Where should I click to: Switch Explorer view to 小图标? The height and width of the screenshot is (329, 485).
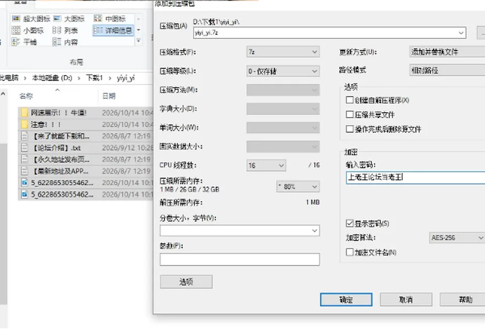[28, 30]
